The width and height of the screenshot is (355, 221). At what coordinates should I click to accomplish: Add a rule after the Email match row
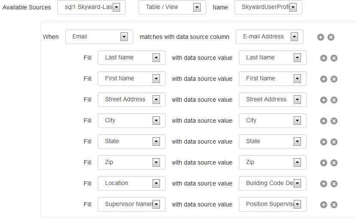pos(321,37)
